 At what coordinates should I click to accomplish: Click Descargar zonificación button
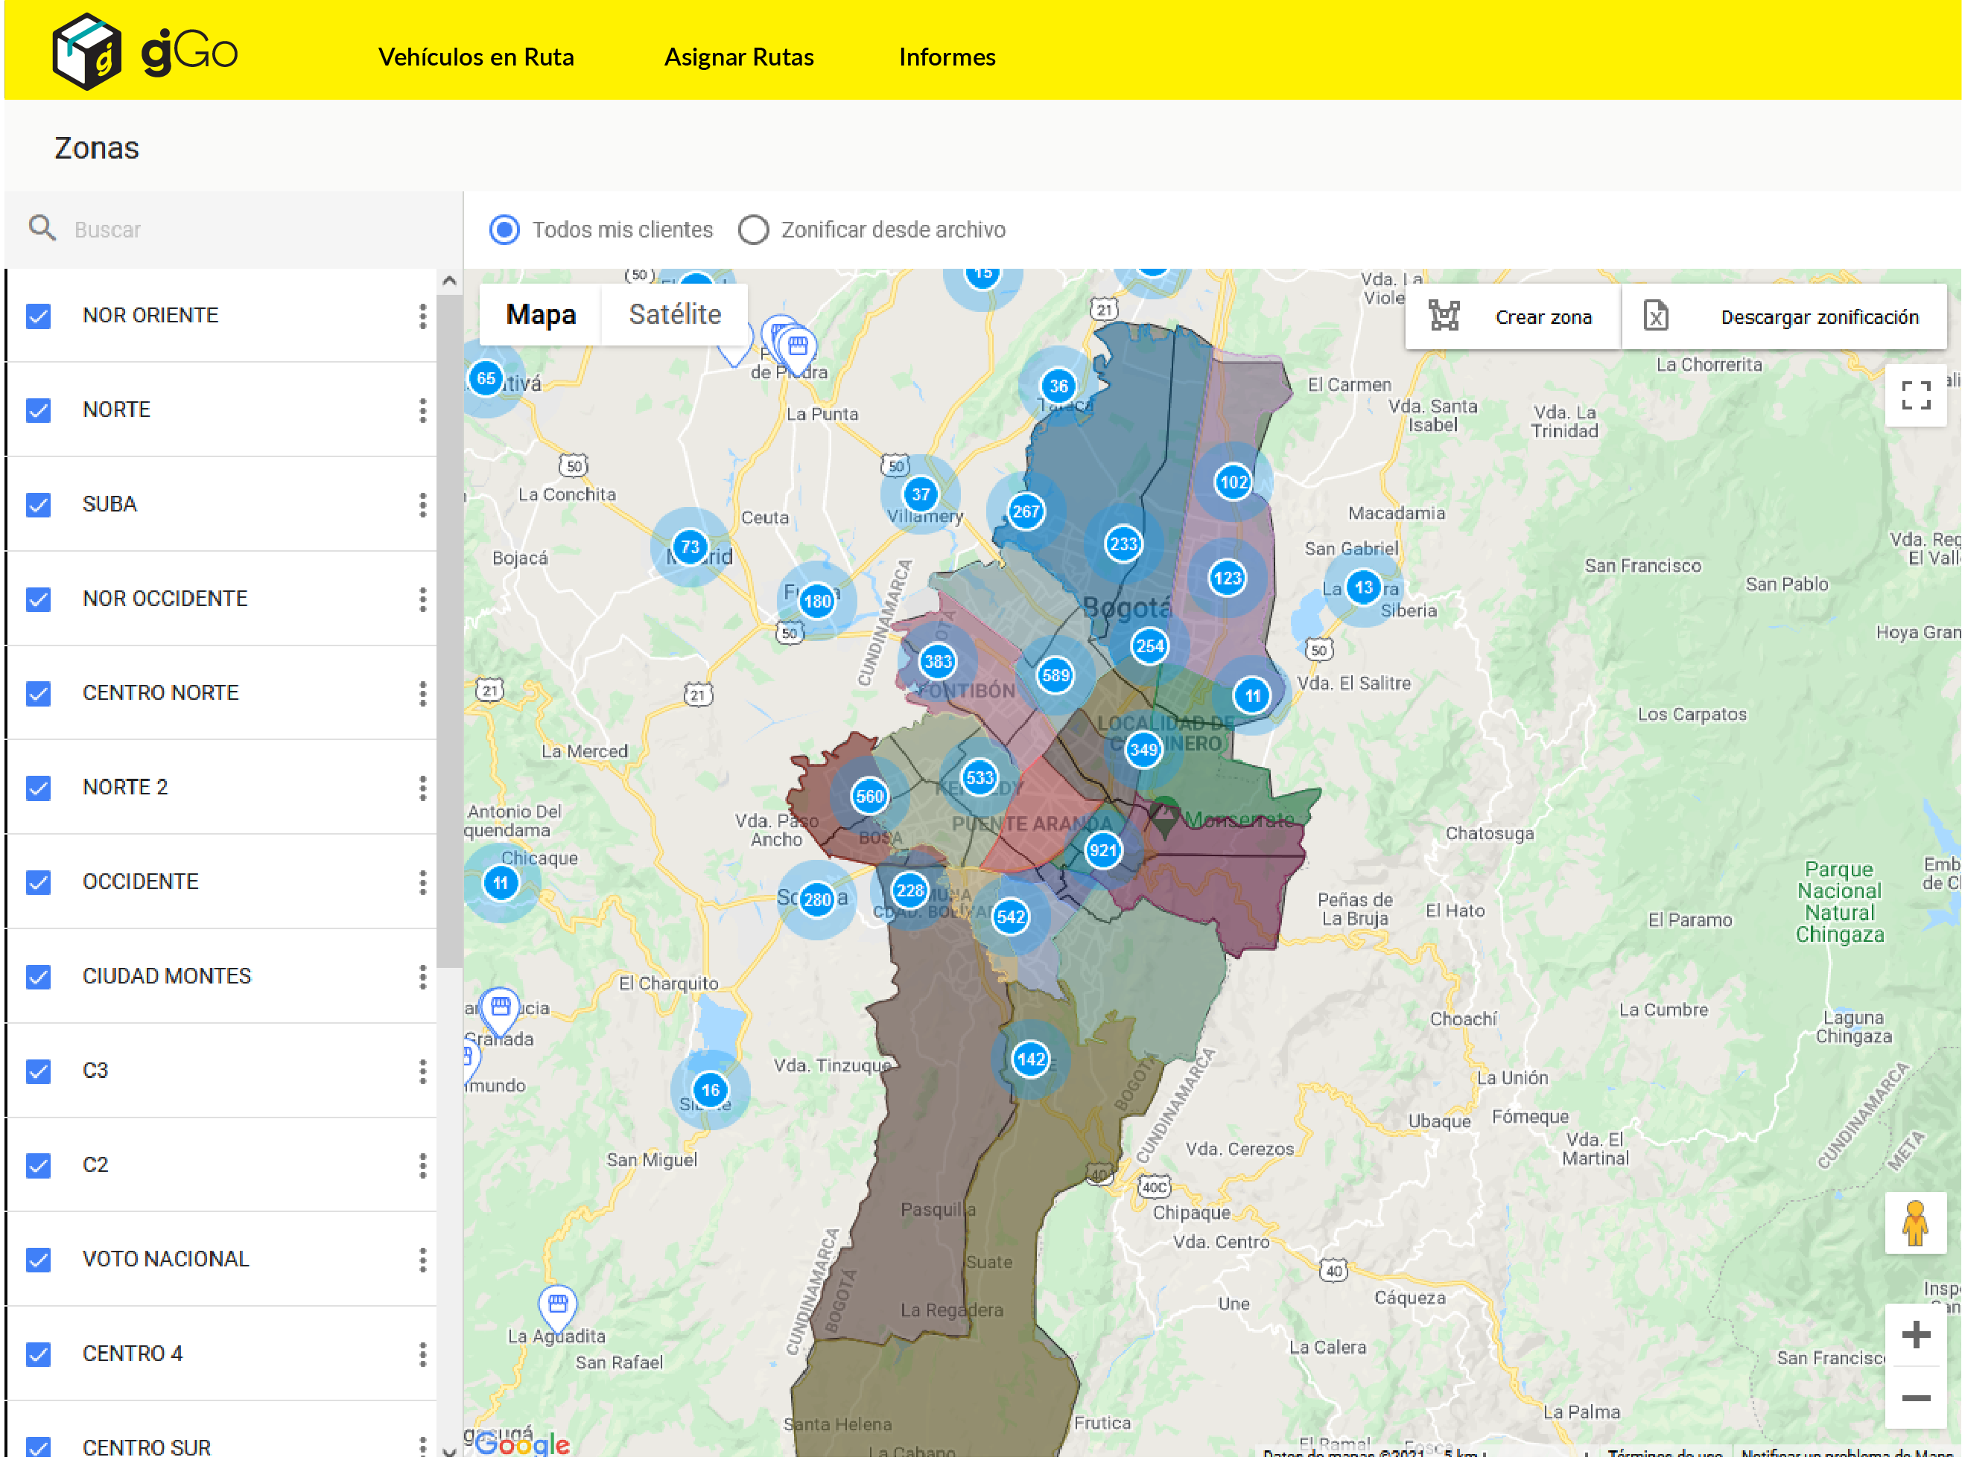[1819, 317]
